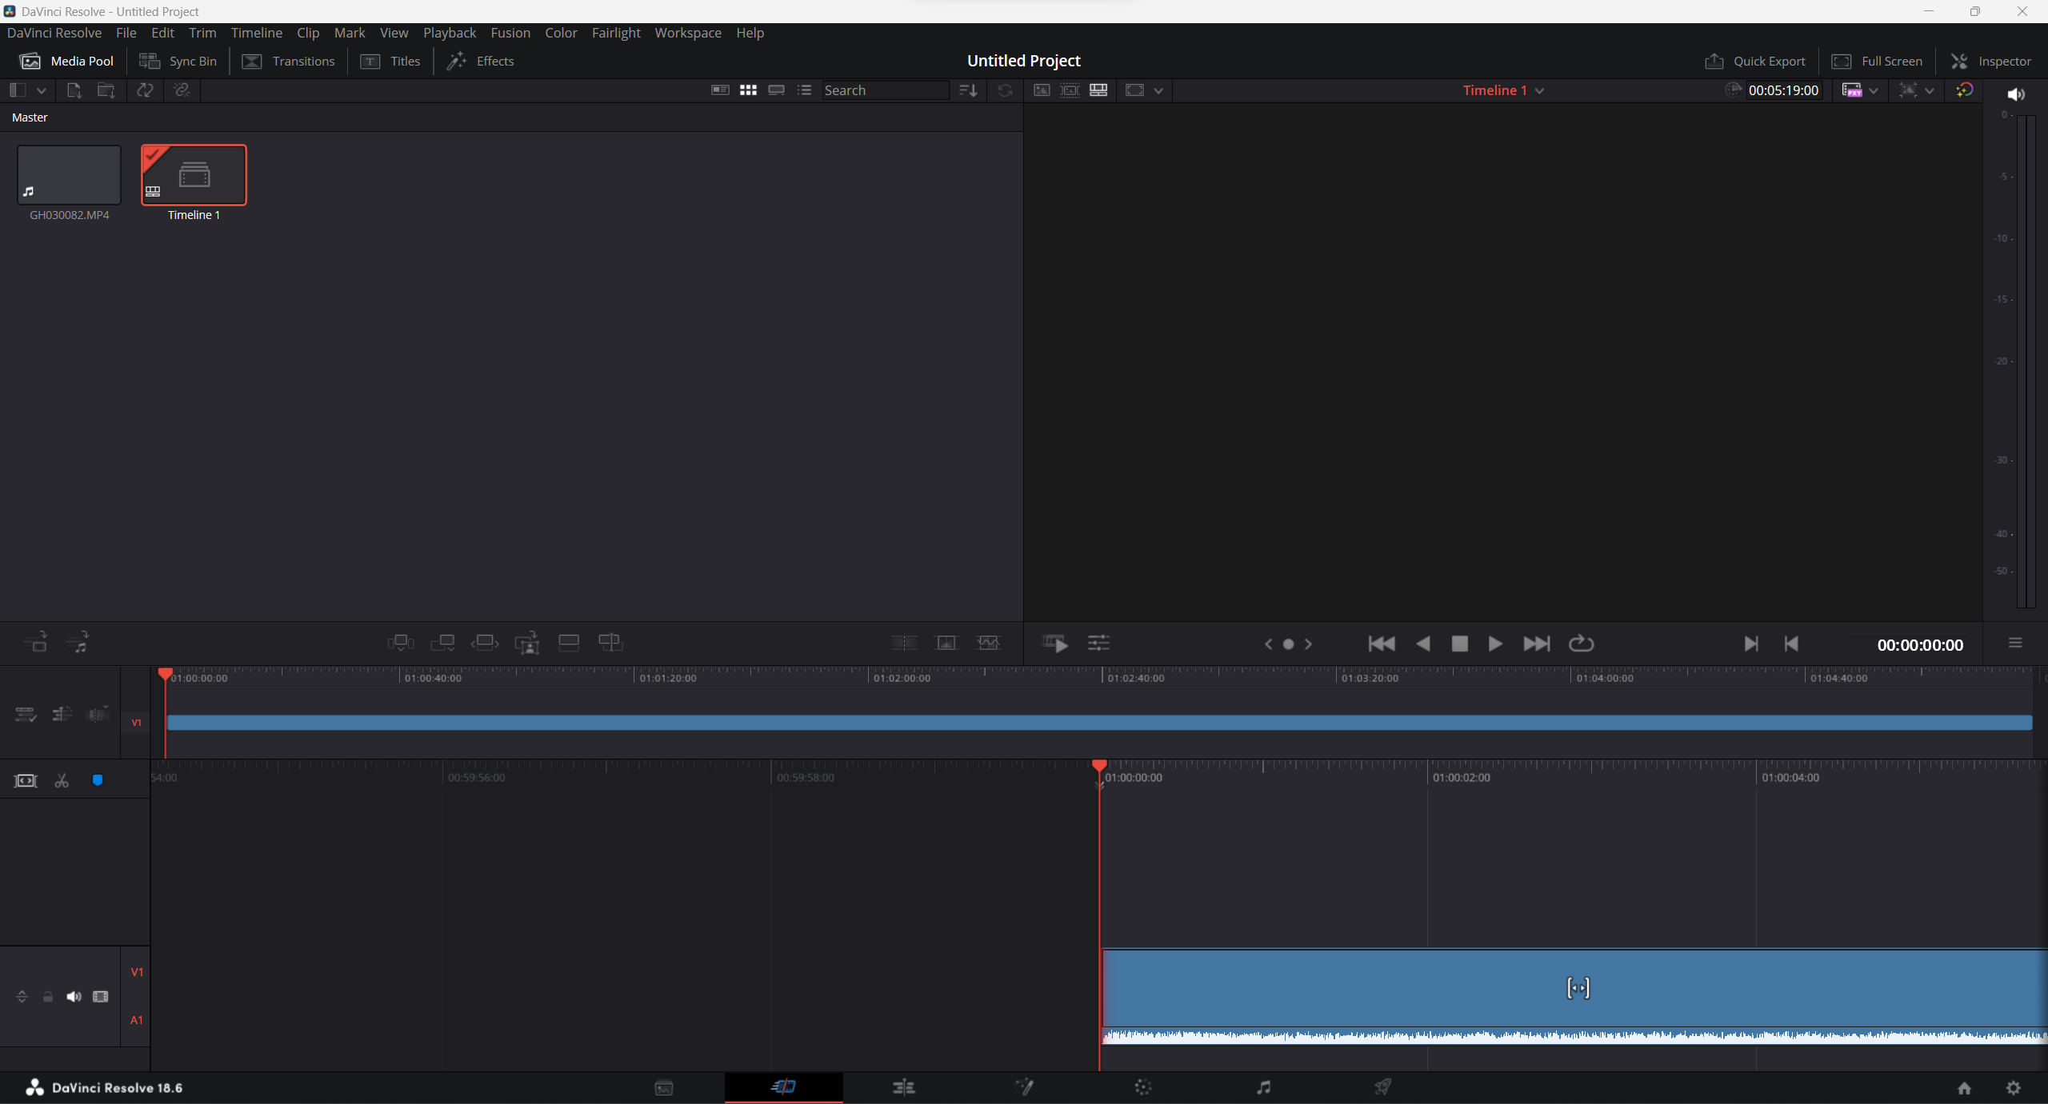
Task: Switch viewer to Full Screen
Action: [x=1877, y=61]
